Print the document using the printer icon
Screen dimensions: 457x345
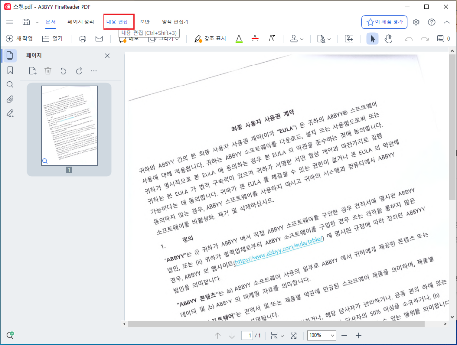tap(83, 39)
